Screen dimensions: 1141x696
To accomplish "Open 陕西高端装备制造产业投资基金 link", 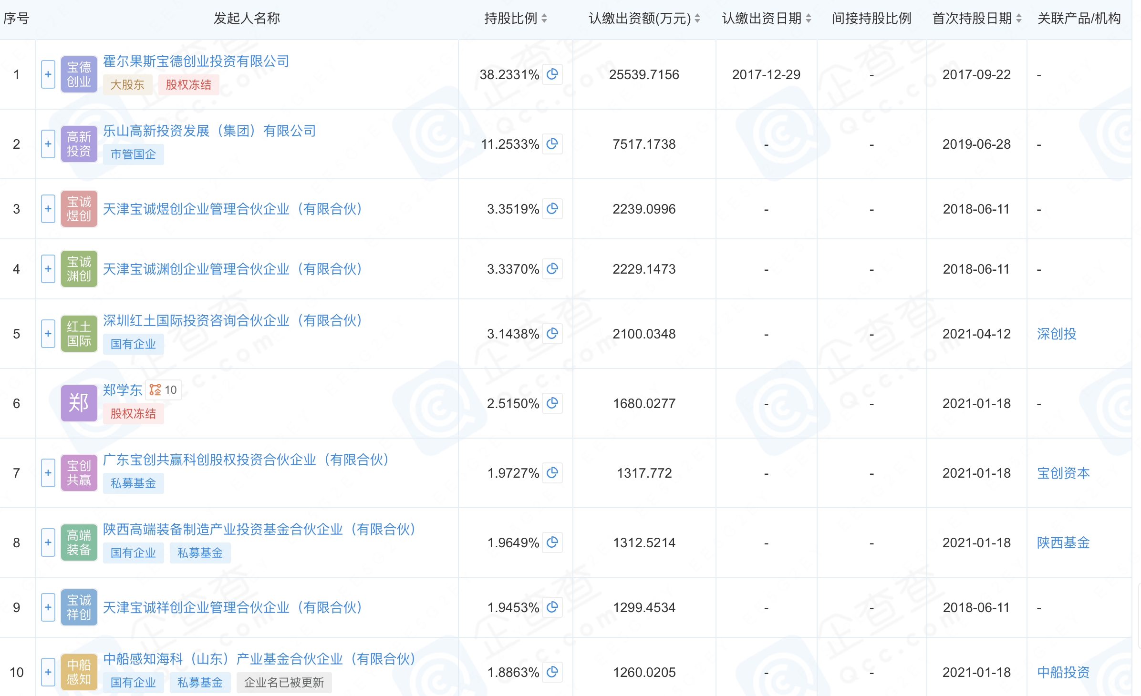I will [x=260, y=529].
